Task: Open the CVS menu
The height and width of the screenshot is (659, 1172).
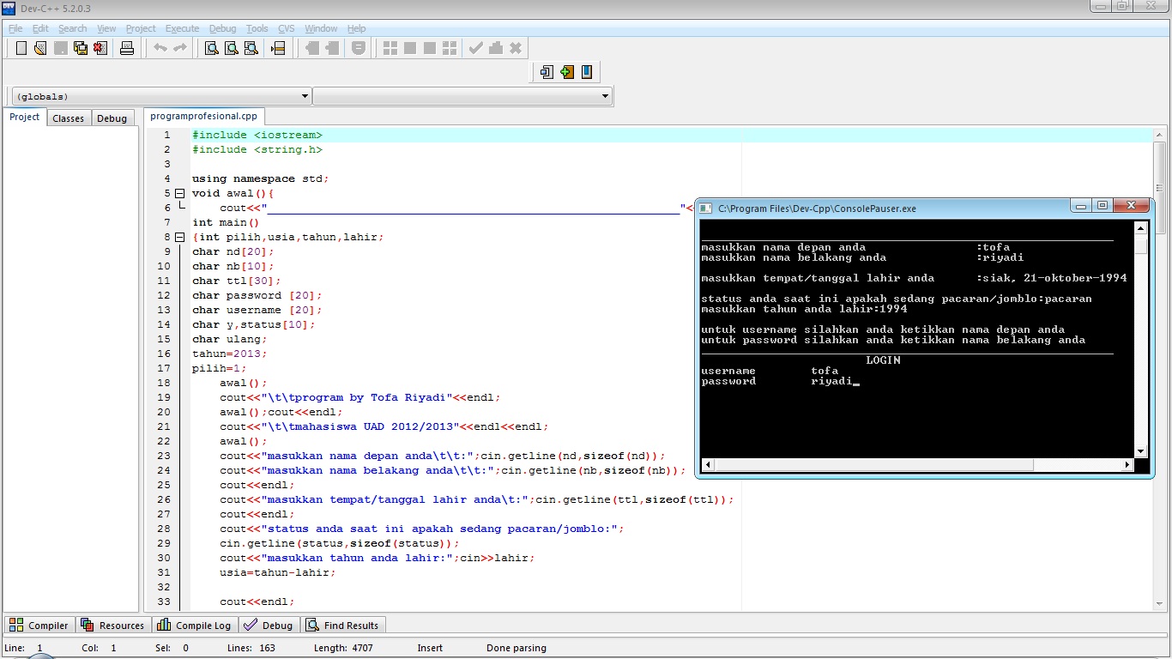Action: (287, 28)
